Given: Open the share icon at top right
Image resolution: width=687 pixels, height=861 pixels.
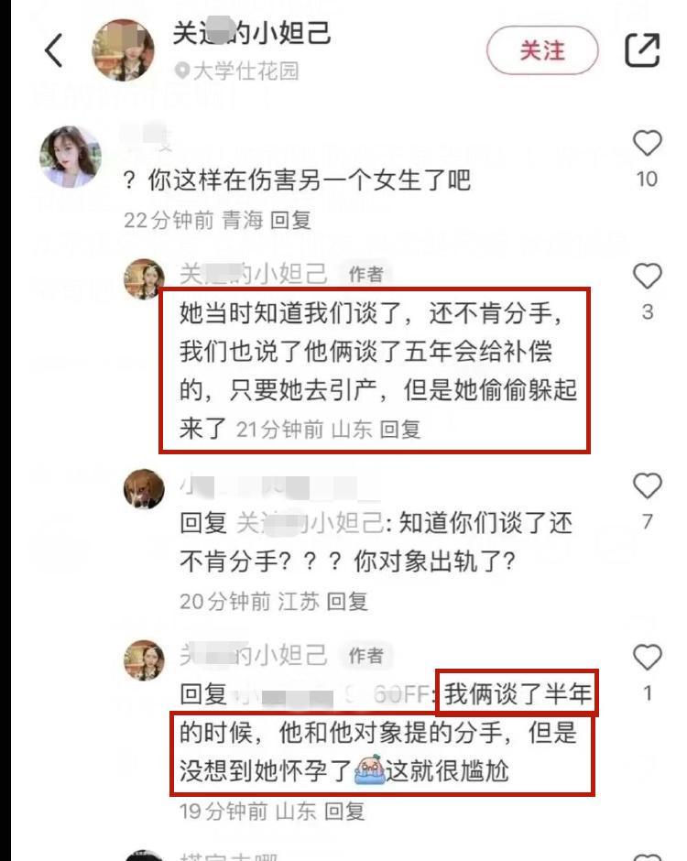Looking at the screenshot, I should pyautogui.click(x=642, y=50).
